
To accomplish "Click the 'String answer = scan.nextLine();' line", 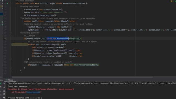I will click(40, 15).
